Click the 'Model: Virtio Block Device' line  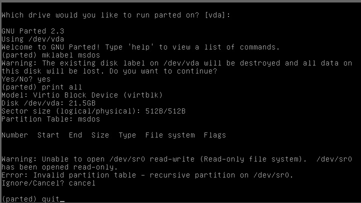pyautogui.click(x=82, y=95)
